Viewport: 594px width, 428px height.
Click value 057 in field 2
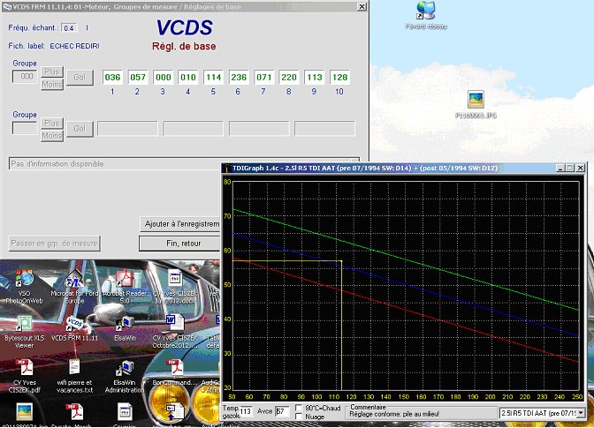(x=138, y=78)
